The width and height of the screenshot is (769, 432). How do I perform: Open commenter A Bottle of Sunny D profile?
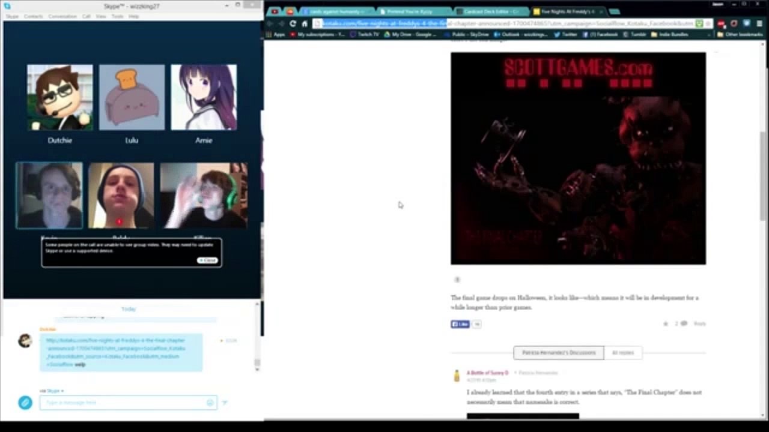click(x=487, y=373)
